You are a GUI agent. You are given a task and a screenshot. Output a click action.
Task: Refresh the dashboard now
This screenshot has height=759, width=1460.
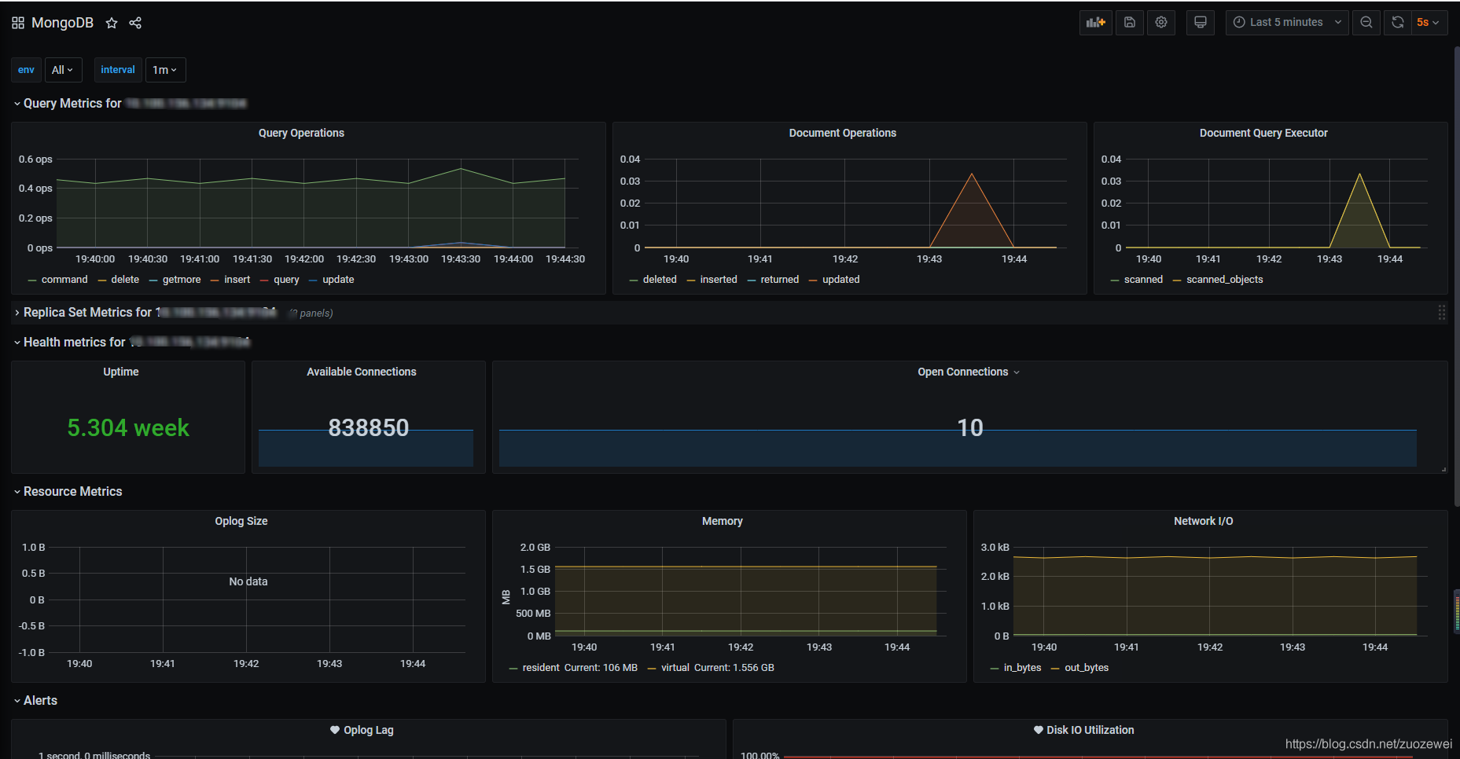pyautogui.click(x=1397, y=22)
